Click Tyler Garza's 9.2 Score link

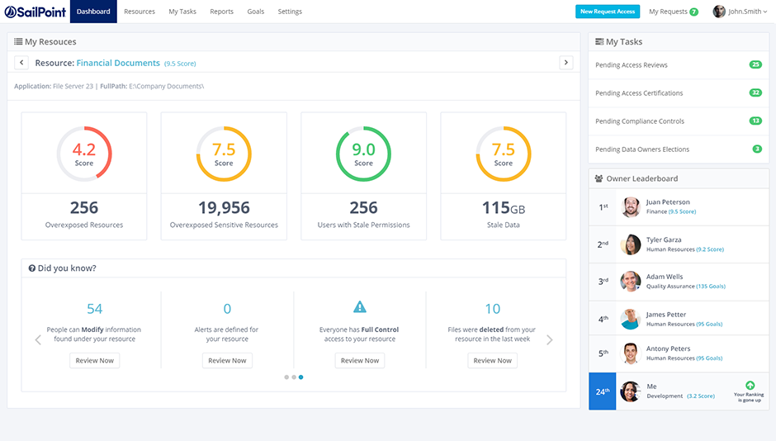710,249
